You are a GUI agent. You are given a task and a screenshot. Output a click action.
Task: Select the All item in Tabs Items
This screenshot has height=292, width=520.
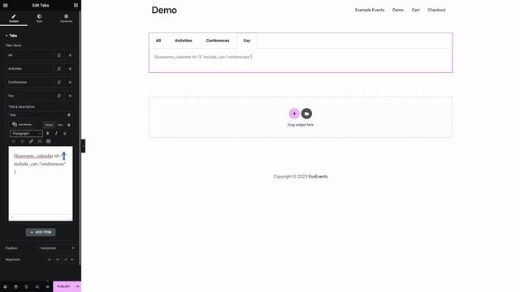tap(29, 55)
